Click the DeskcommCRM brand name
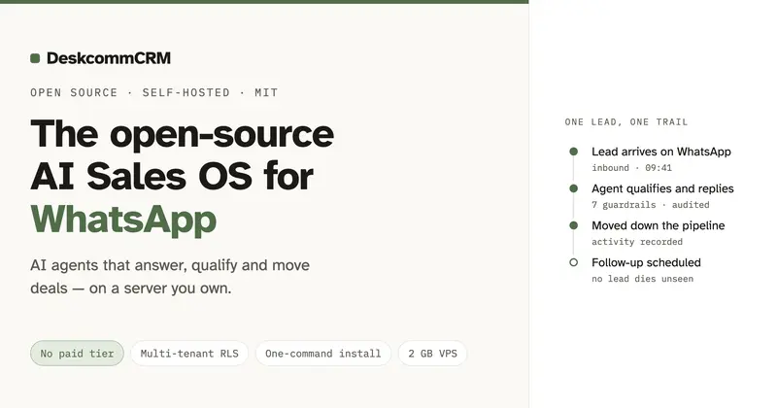 tap(109, 58)
